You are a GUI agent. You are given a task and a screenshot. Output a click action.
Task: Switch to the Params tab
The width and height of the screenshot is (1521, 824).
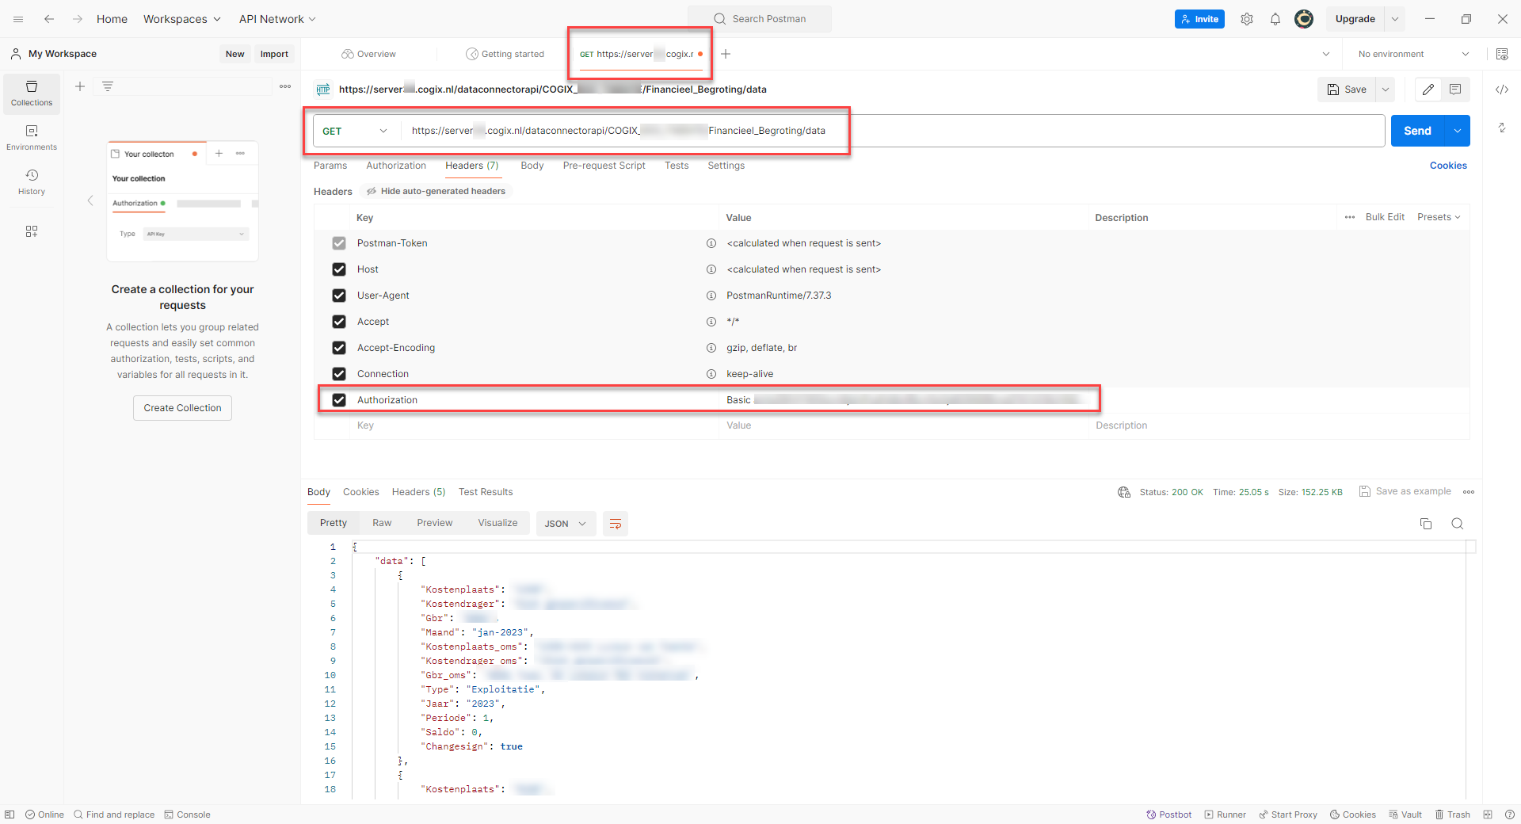pos(330,166)
